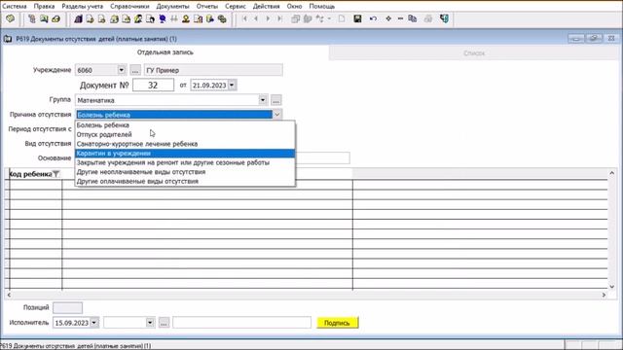This screenshot has height=350, width=623.
Task: Open the Разделы учета menu
Action: click(x=82, y=7)
